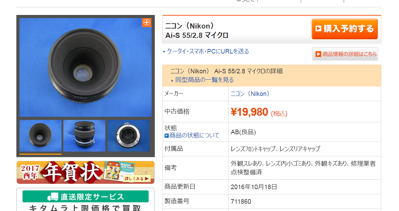The width and height of the screenshot is (399, 211).
Task: Follow the ニコン（Nikon） maker link
Action: coord(250,94)
